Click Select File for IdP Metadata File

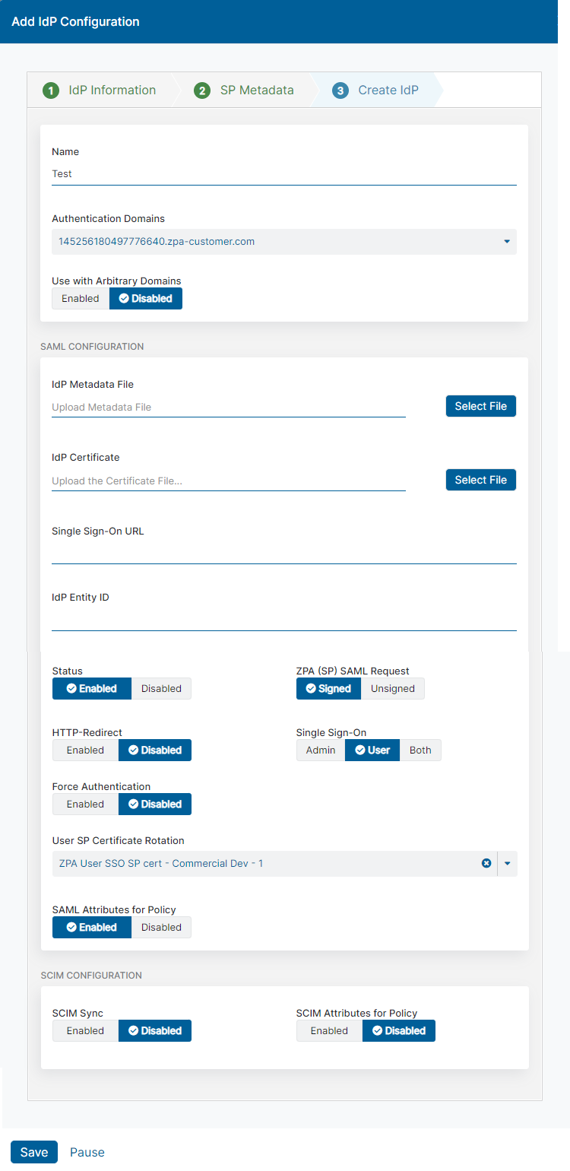[x=480, y=406]
